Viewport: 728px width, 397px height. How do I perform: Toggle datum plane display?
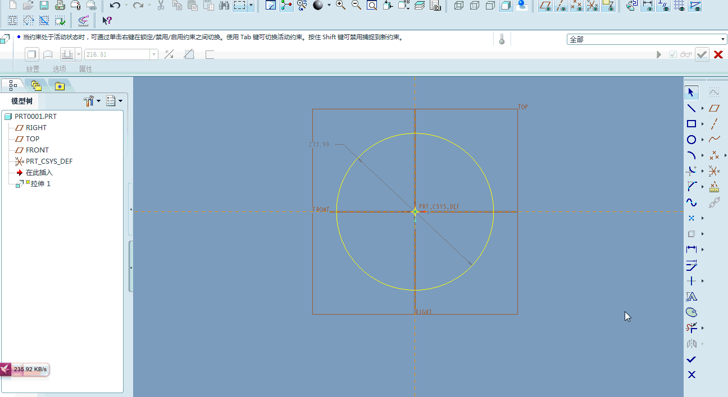tap(545, 6)
